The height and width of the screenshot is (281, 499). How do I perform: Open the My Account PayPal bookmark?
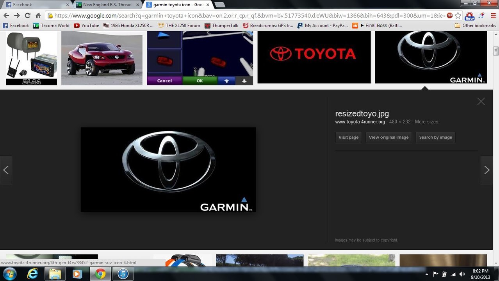[323, 25]
